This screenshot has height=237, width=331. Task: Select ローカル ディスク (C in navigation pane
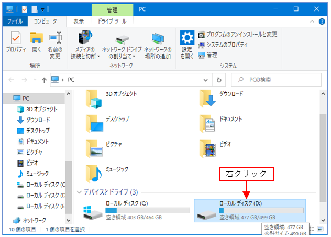click(x=41, y=185)
